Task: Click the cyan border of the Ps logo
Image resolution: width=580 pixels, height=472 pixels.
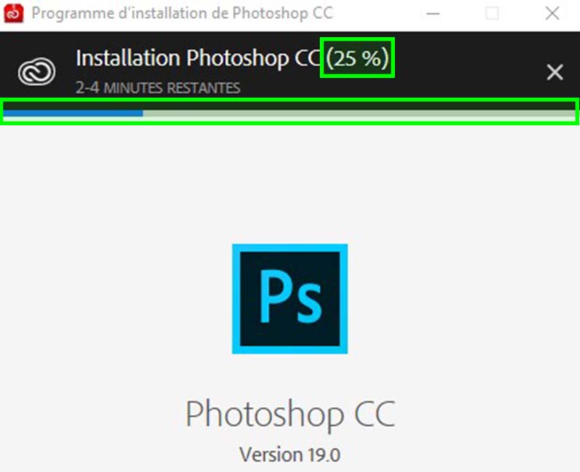Action: pyautogui.click(x=235, y=299)
